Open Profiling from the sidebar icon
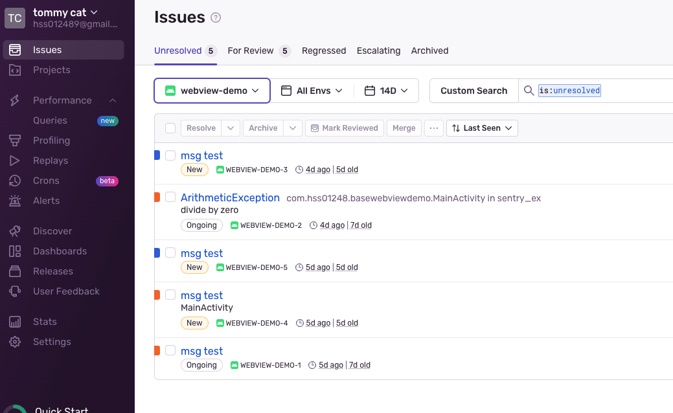 [x=15, y=140]
